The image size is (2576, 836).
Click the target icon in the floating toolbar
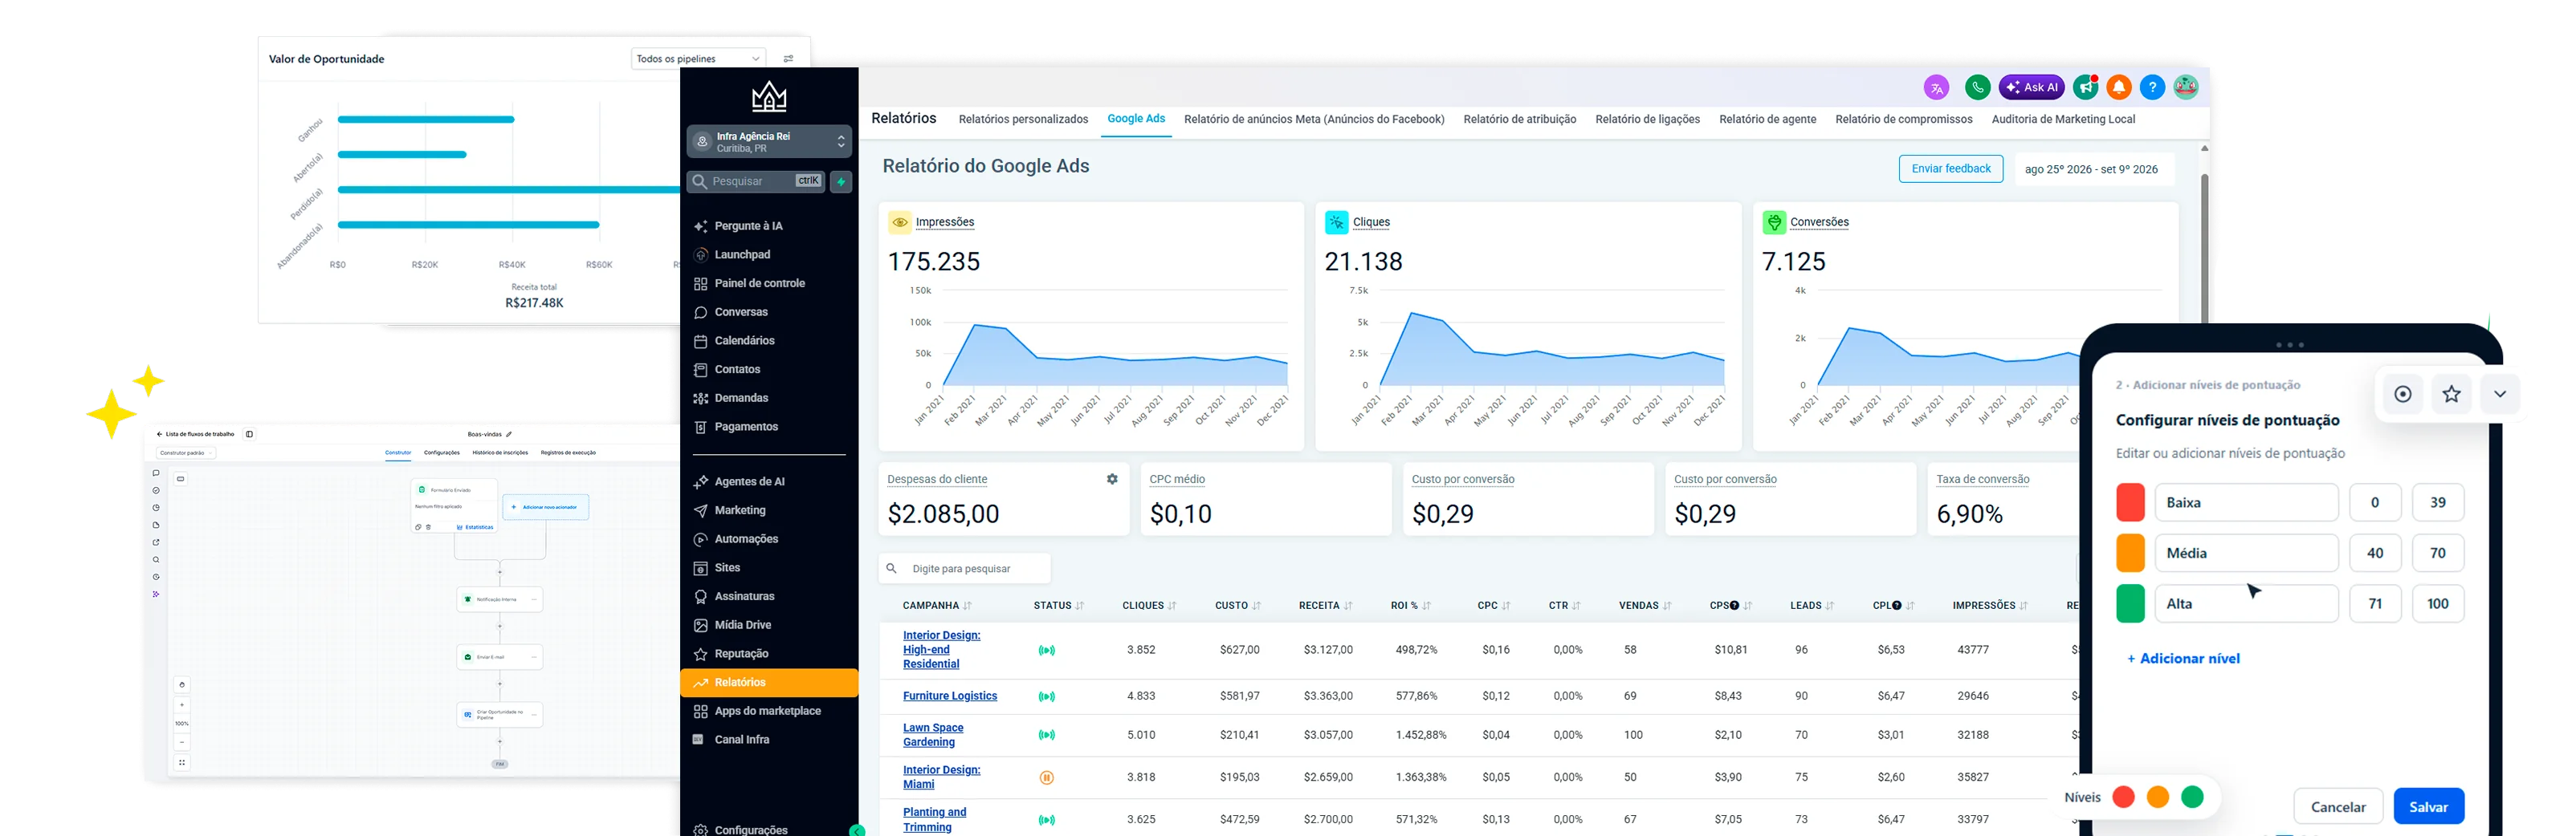[x=2402, y=395]
